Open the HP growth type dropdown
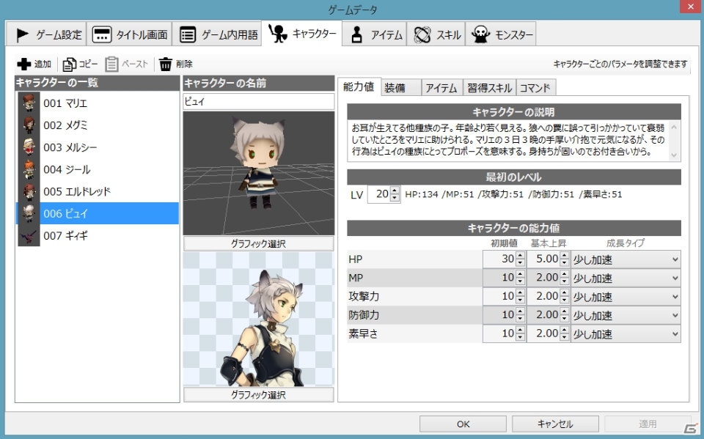Image resolution: width=704 pixels, height=439 pixels. [x=626, y=259]
